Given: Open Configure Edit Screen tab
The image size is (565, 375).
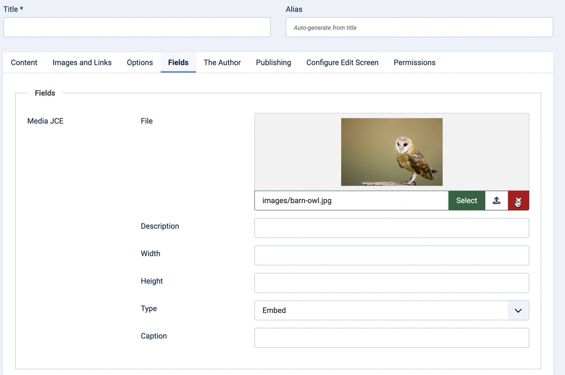Looking at the screenshot, I should point(342,62).
